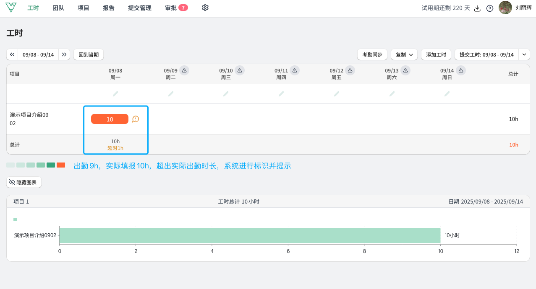The image size is (536, 289).
Task: Expand the 复制 dropdown
Action: coord(404,54)
